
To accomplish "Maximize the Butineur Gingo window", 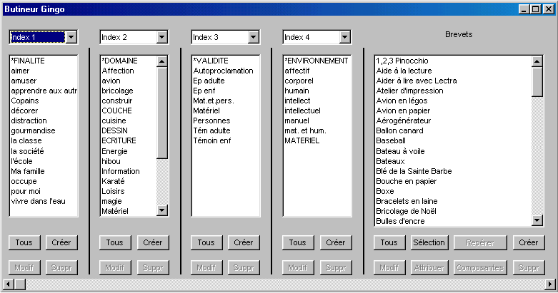I will pyautogui.click(x=536, y=9).
